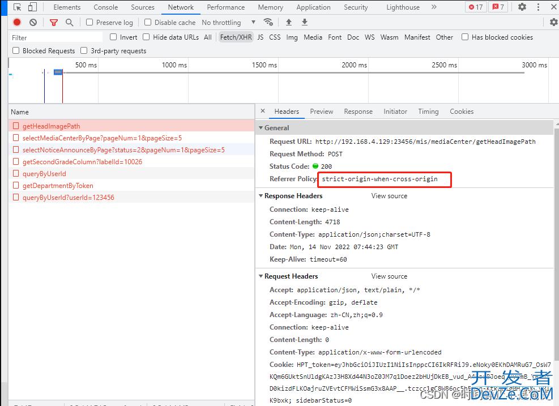View source of Response Headers

pos(389,196)
